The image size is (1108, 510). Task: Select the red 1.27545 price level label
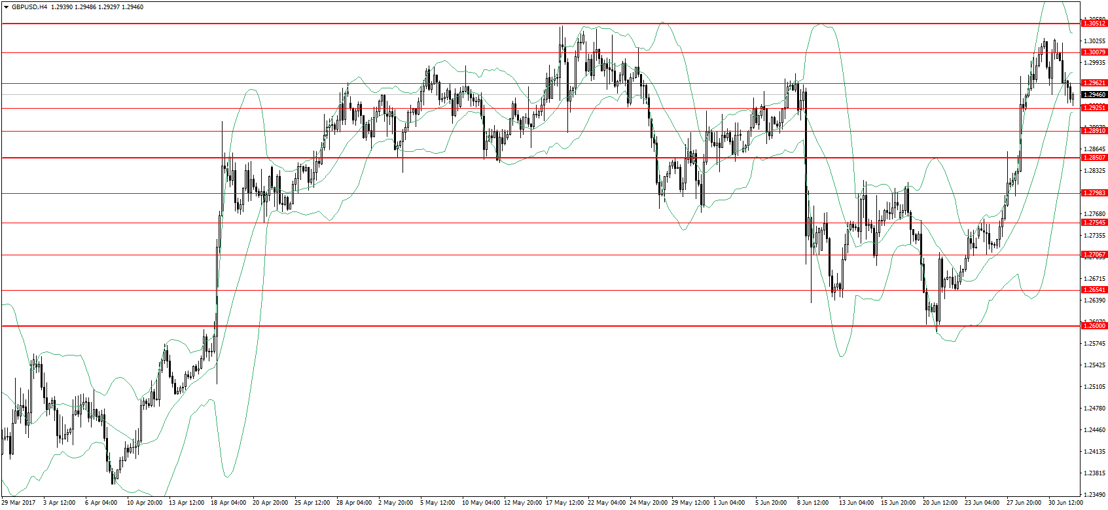[x=1094, y=223]
